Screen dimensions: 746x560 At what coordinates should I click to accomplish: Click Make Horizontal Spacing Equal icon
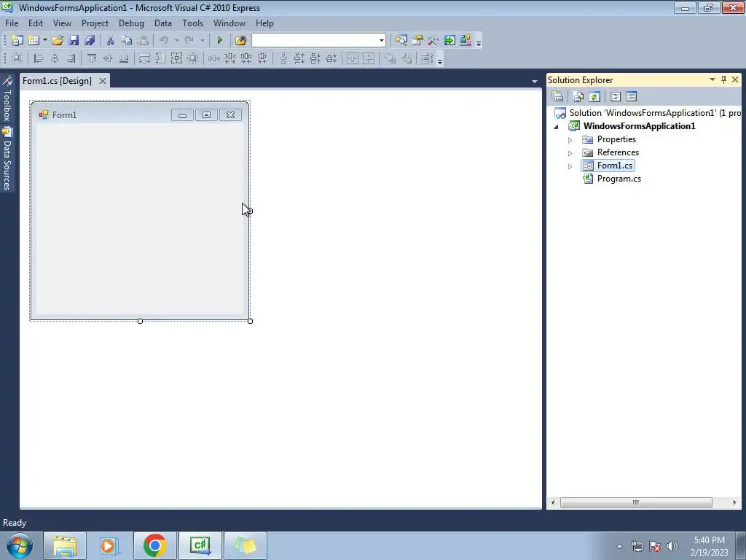coord(214,58)
